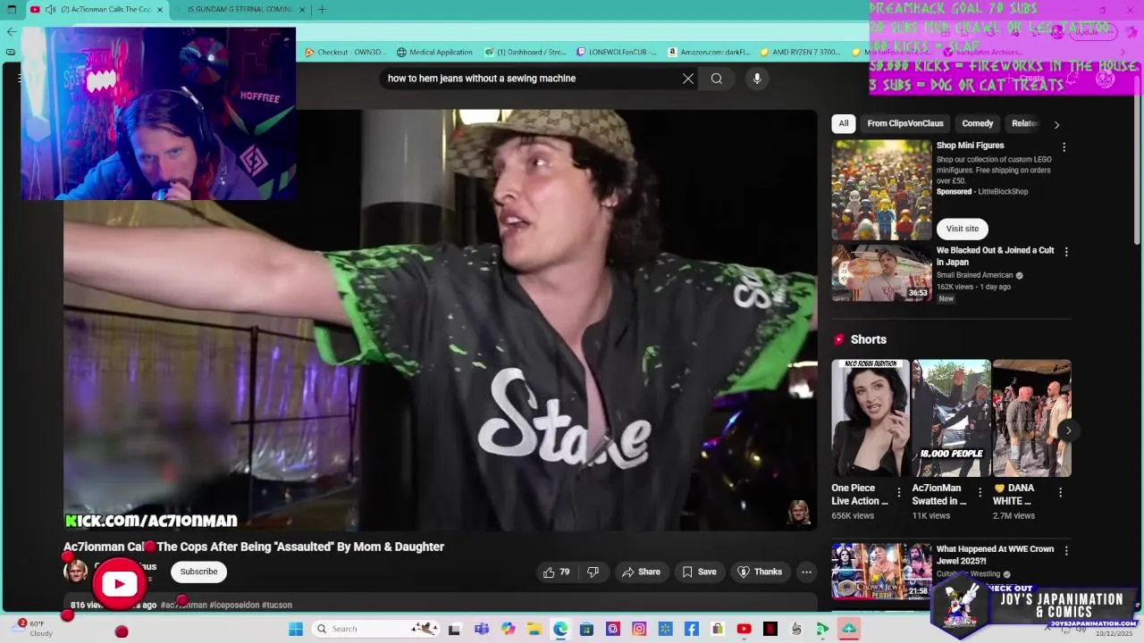This screenshot has height=643, width=1144.
Task: Open the Amazon.com darkFl... bookmark
Action: [x=709, y=52]
